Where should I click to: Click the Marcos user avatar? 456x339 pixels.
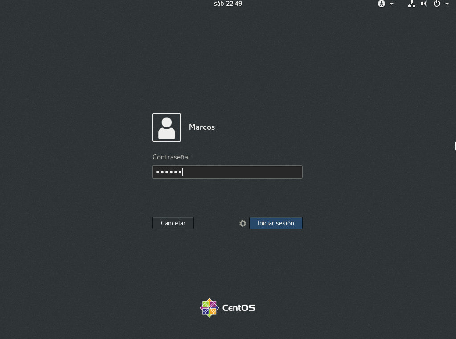(167, 127)
